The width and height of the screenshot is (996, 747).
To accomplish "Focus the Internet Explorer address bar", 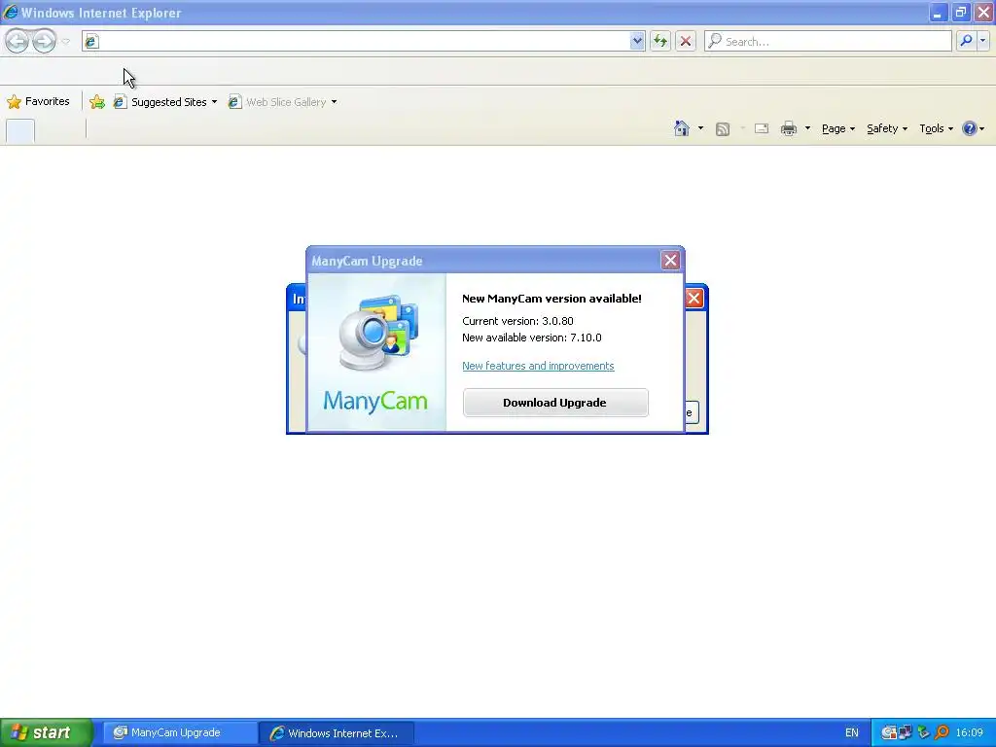I will click(x=363, y=41).
